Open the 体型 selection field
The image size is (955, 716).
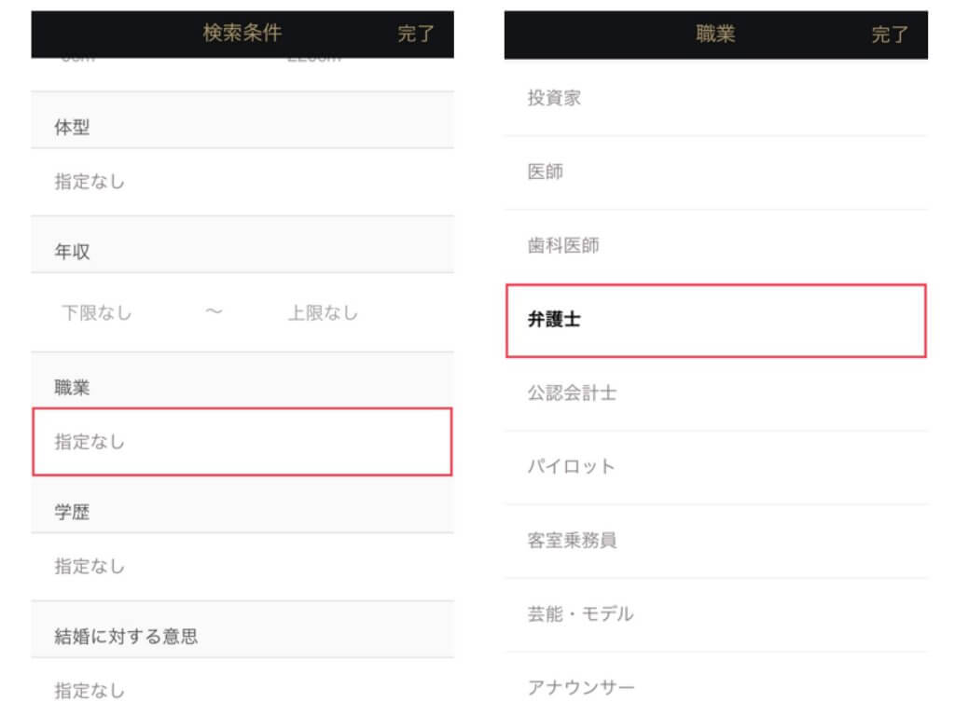(242, 182)
